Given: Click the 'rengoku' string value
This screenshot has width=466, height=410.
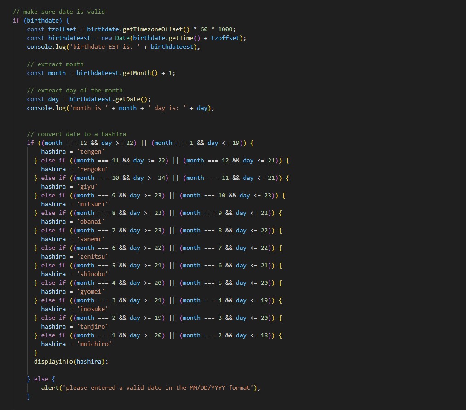Looking at the screenshot, I should coord(93,169).
